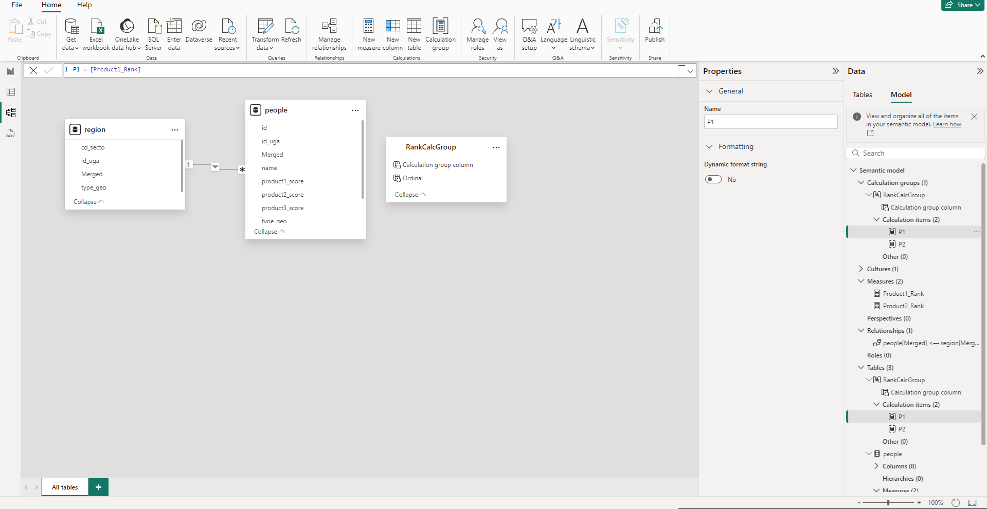Expand the formula bar dropdown
This screenshot has width=987, height=509.
coord(690,71)
